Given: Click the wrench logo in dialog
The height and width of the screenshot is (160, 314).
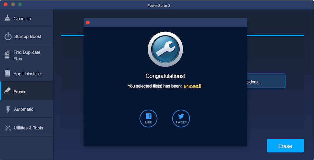Looking at the screenshot, I should point(165,49).
